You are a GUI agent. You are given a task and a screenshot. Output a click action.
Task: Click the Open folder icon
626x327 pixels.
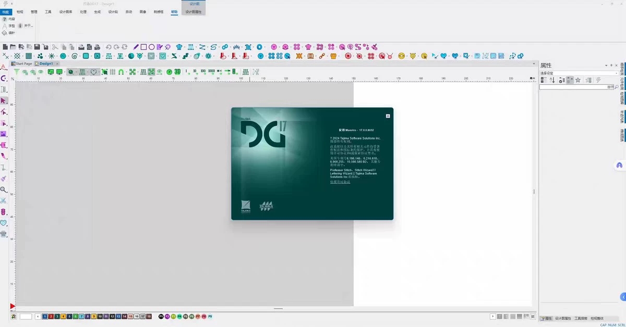point(13,47)
